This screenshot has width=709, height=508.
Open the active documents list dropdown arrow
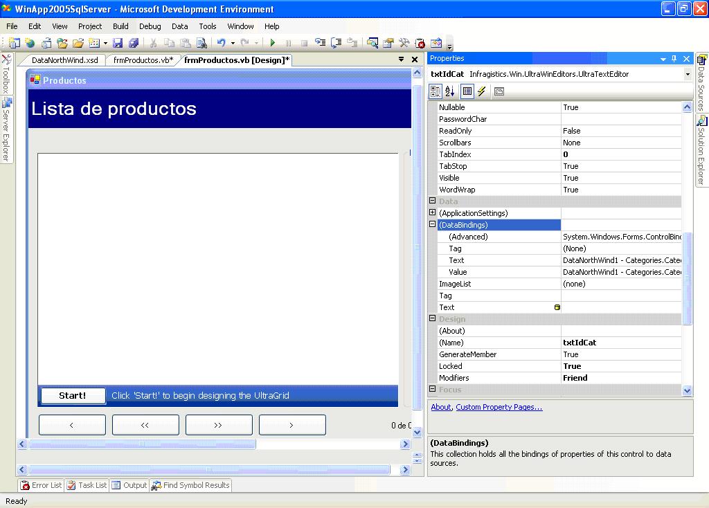pyautogui.click(x=401, y=60)
